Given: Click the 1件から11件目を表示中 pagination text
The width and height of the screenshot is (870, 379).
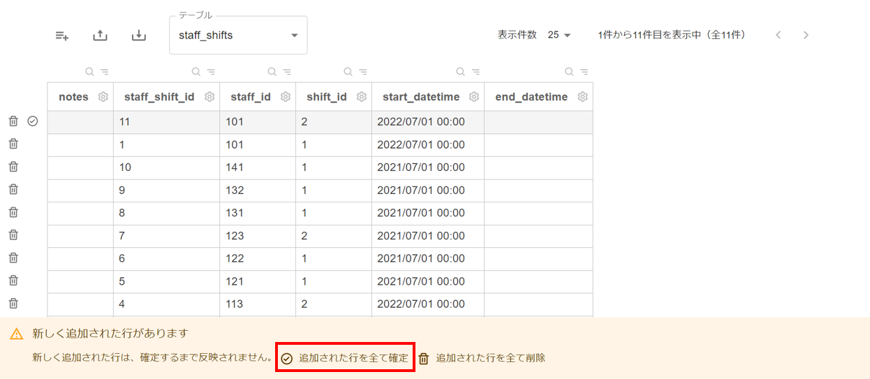Looking at the screenshot, I should click(672, 35).
